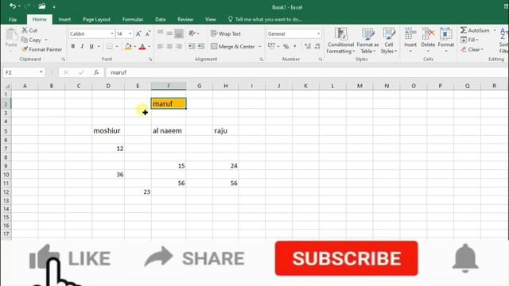Click the Top Align icon
509x286 pixels.
click(161, 33)
